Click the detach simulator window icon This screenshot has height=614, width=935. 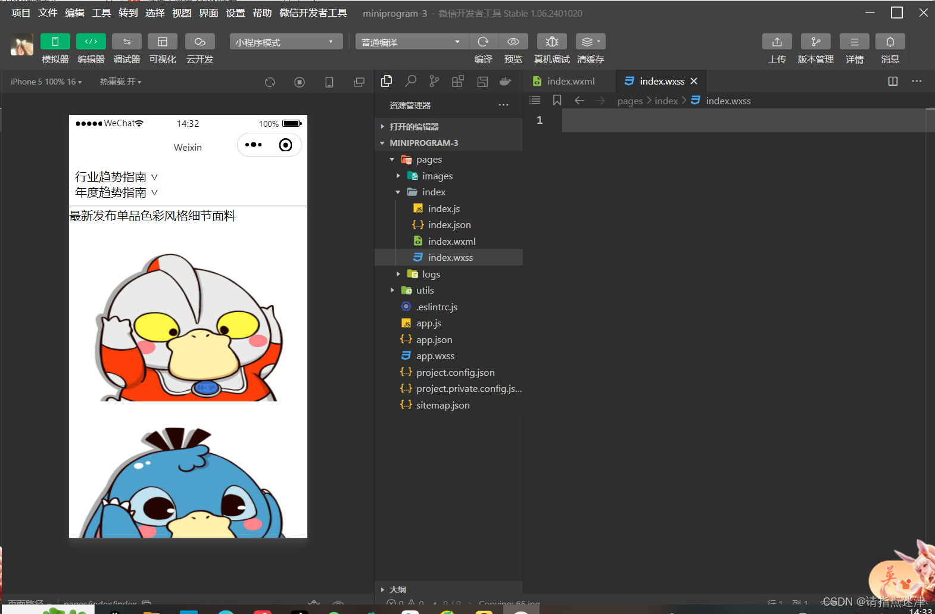point(359,82)
